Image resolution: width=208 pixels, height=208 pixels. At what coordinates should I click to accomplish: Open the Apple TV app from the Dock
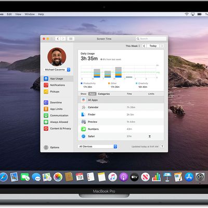[134, 177]
